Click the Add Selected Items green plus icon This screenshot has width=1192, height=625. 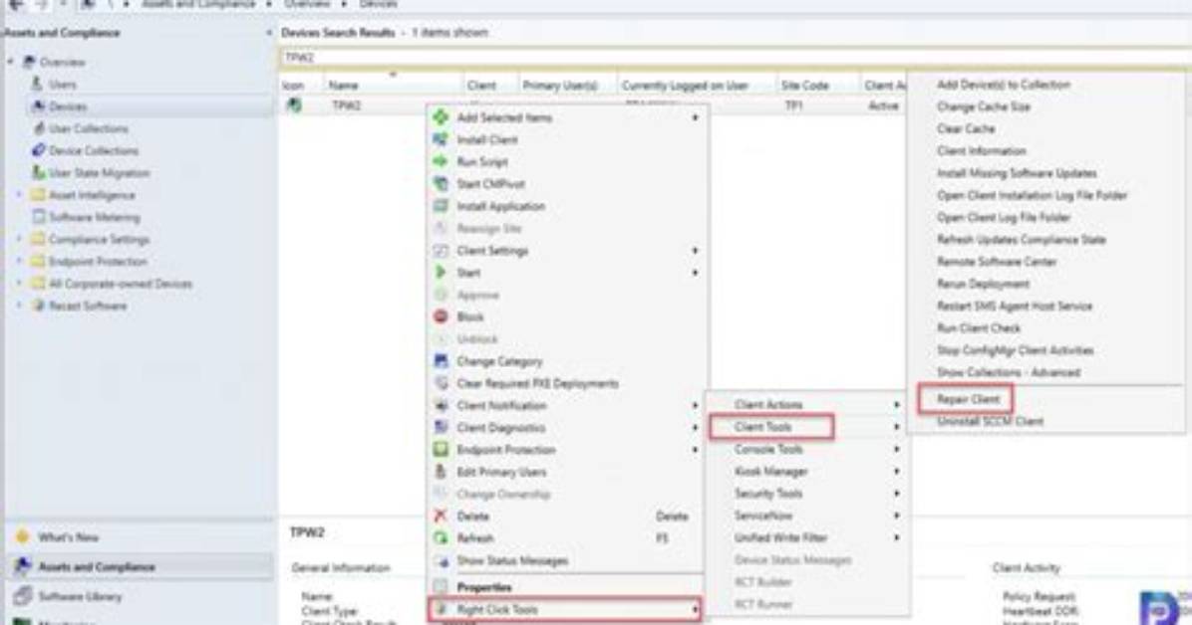[x=441, y=117]
